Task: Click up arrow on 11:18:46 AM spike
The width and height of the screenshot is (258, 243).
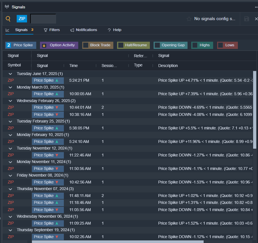Action: point(57,202)
